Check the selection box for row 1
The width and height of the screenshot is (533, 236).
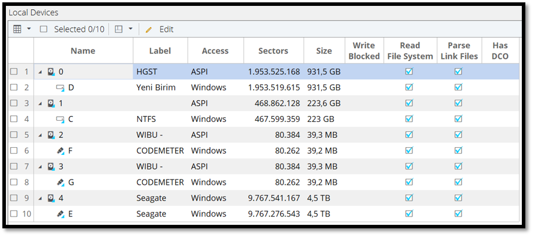(x=14, y=72)
